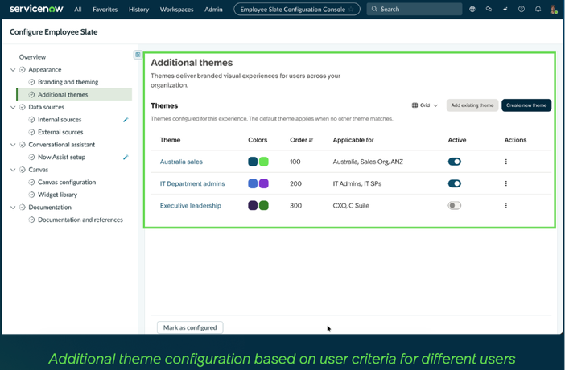Collapse the sidebar with the panel icon

(x=138, y=55)
